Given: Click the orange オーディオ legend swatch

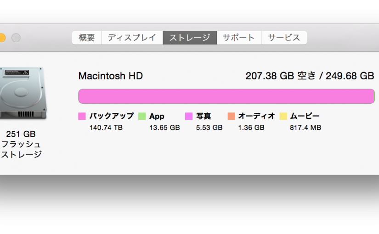Looking at the screenshot, I should (x=231, y=117).
